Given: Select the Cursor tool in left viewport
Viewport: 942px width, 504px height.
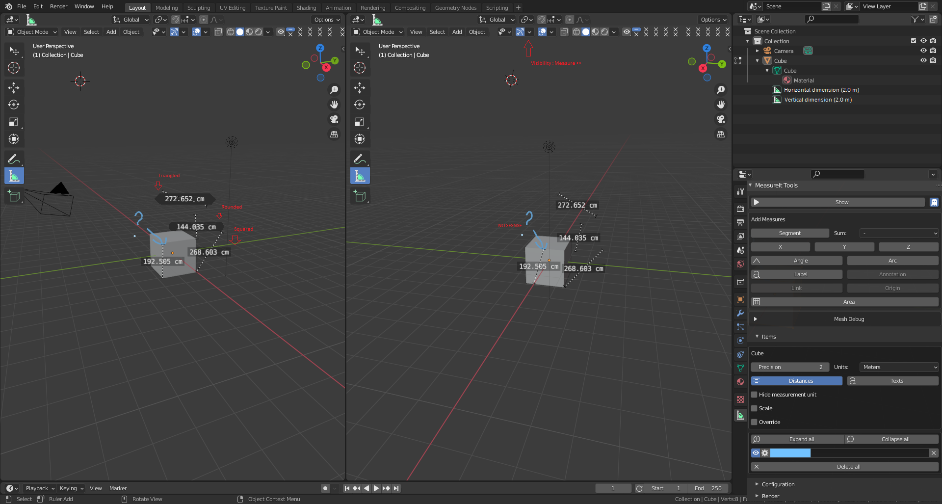Looking at the screenshot, I should [x=14, y=68].
